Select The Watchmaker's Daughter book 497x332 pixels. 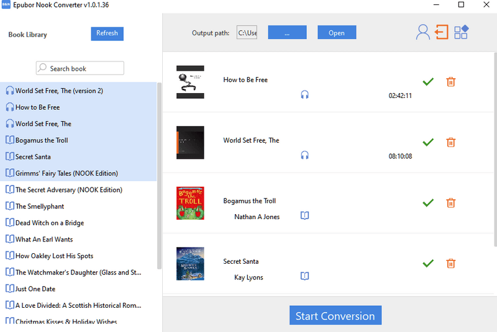78,272
